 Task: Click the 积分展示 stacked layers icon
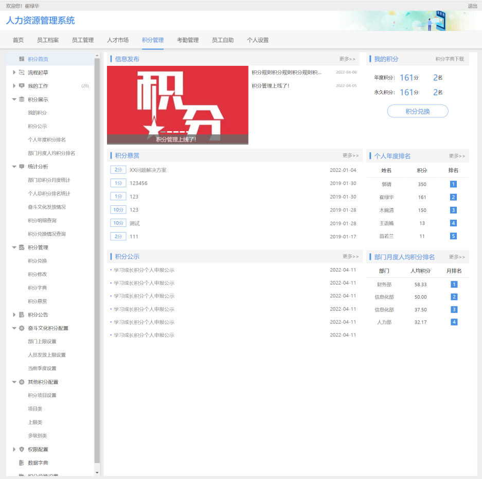point(22,99)
